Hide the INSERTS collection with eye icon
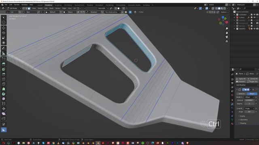Viewport: 259px width, 145px height. click(x=255, y=29)
